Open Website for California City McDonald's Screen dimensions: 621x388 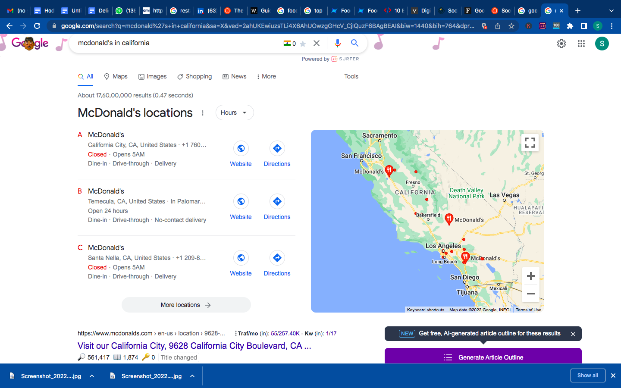pyautogui.click(x=241, y=154)
